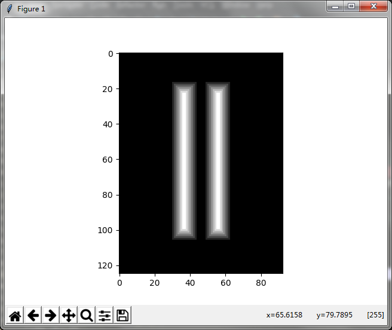The image size is (392, 330).
Task: Click the x-axis tick label 80
Action: [x=261, y=283]
